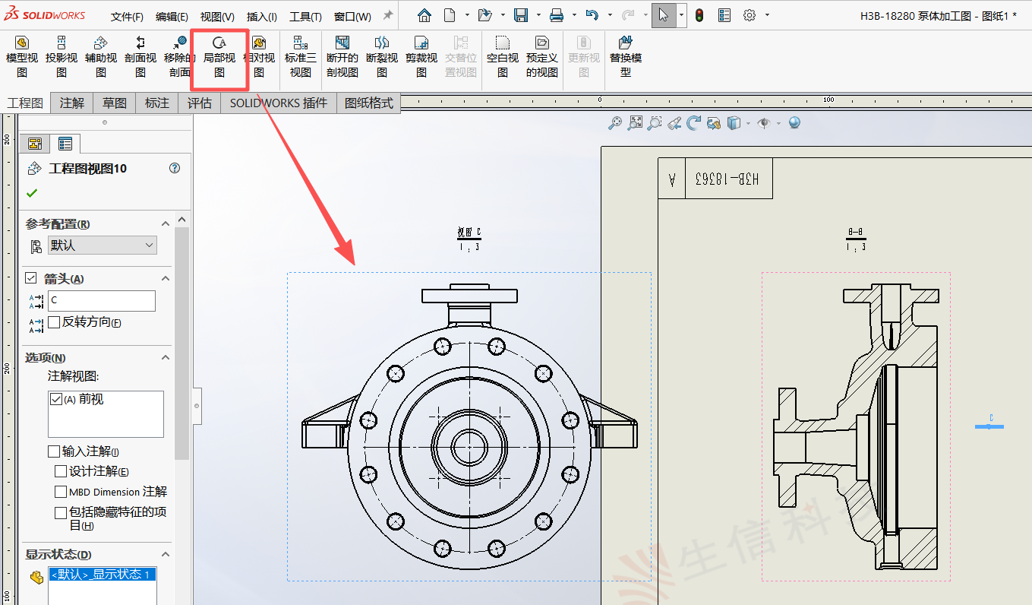Uncheck the (A) 前视 annotation view checkbox

[55, 399]
